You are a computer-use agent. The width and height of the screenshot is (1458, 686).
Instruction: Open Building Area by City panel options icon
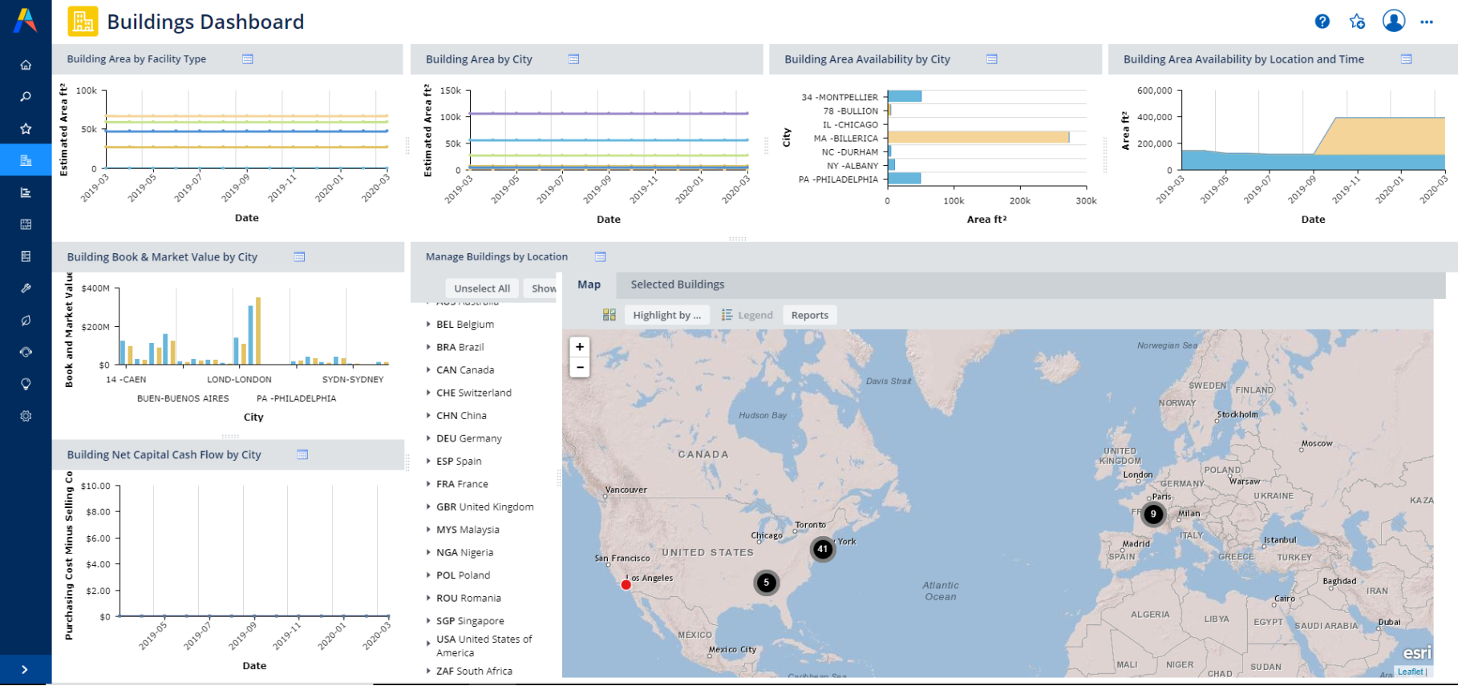[573, 59]
